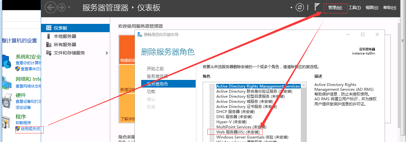Click 网络和 Internet heading in Control Panel

tap(28, 79)
